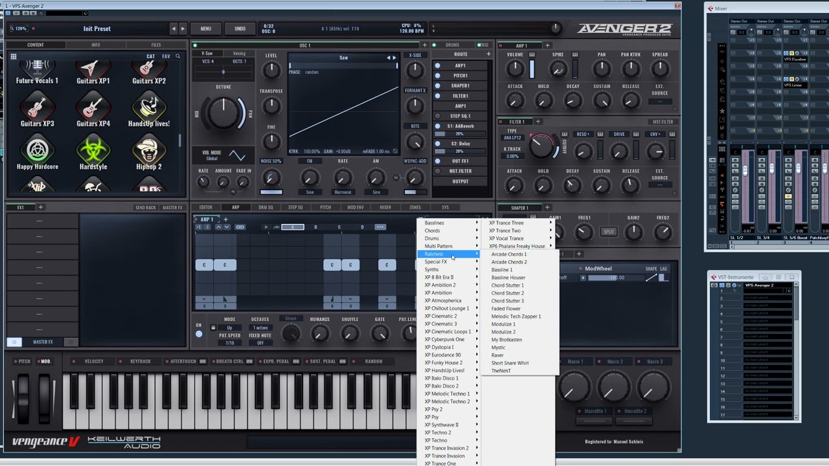Select the Guitars XP2 expansion icon
The image size is (829, 466).
click(x=149, y=72)
